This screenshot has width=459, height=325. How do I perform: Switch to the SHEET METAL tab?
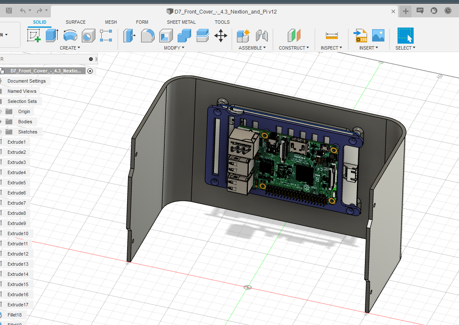(181, 22)
